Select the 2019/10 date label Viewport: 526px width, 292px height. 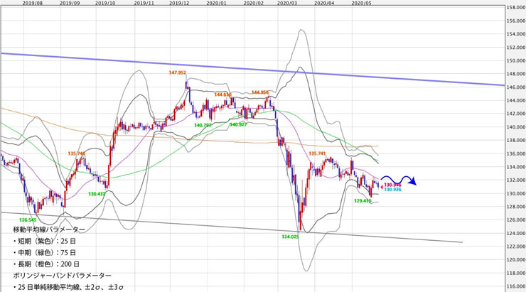[x=105, y=3]
